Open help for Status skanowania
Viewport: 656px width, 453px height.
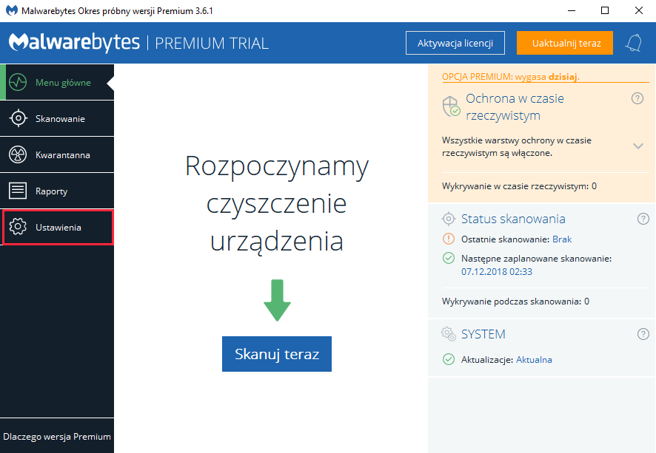643,219
